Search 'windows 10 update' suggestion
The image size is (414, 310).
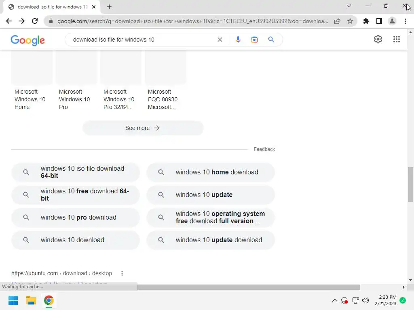click(x=211, y=195)
